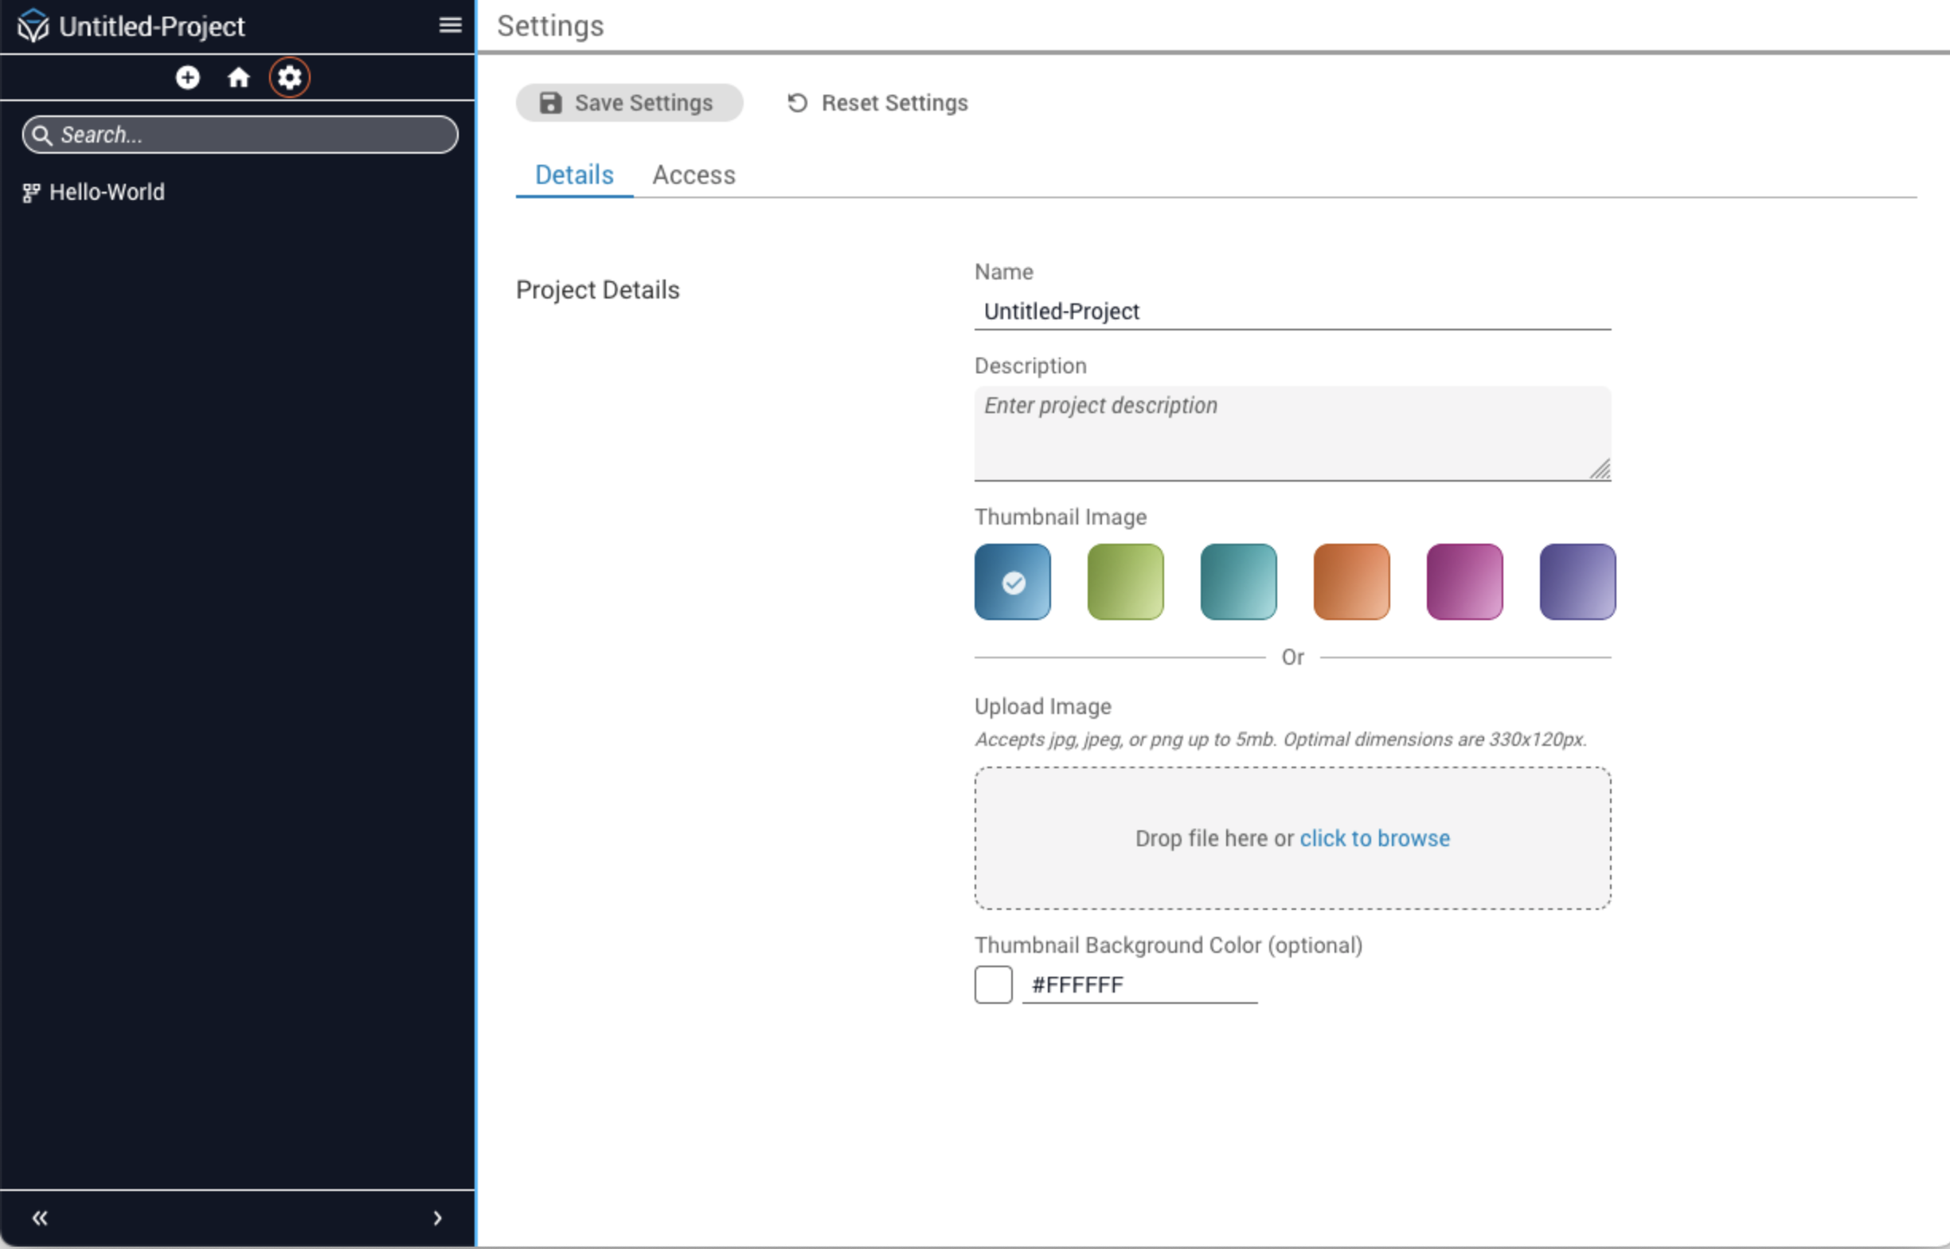Follow the click to browse link
The height and width of the screenshot is (1249, 1950).
[x=1374, y=837]
